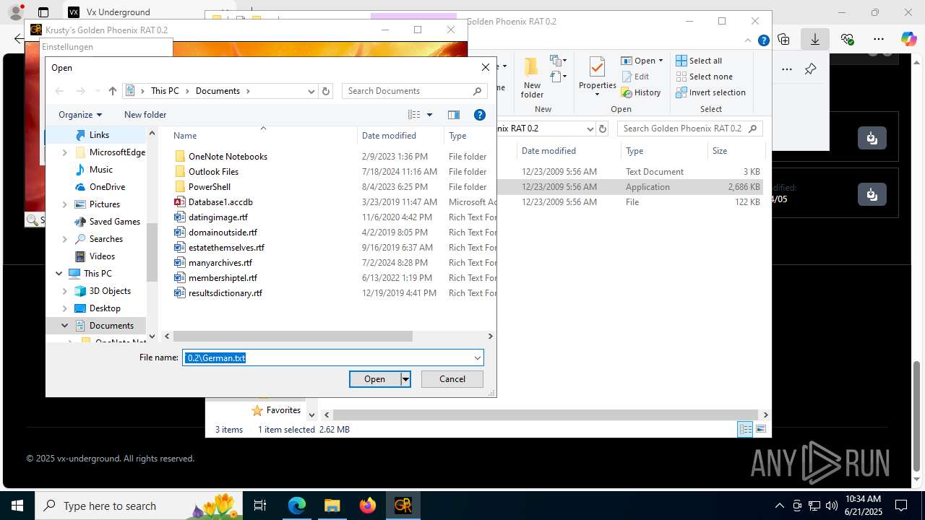Toggle the preview pane icon in the Open dialog

click(x=454, y=115)
